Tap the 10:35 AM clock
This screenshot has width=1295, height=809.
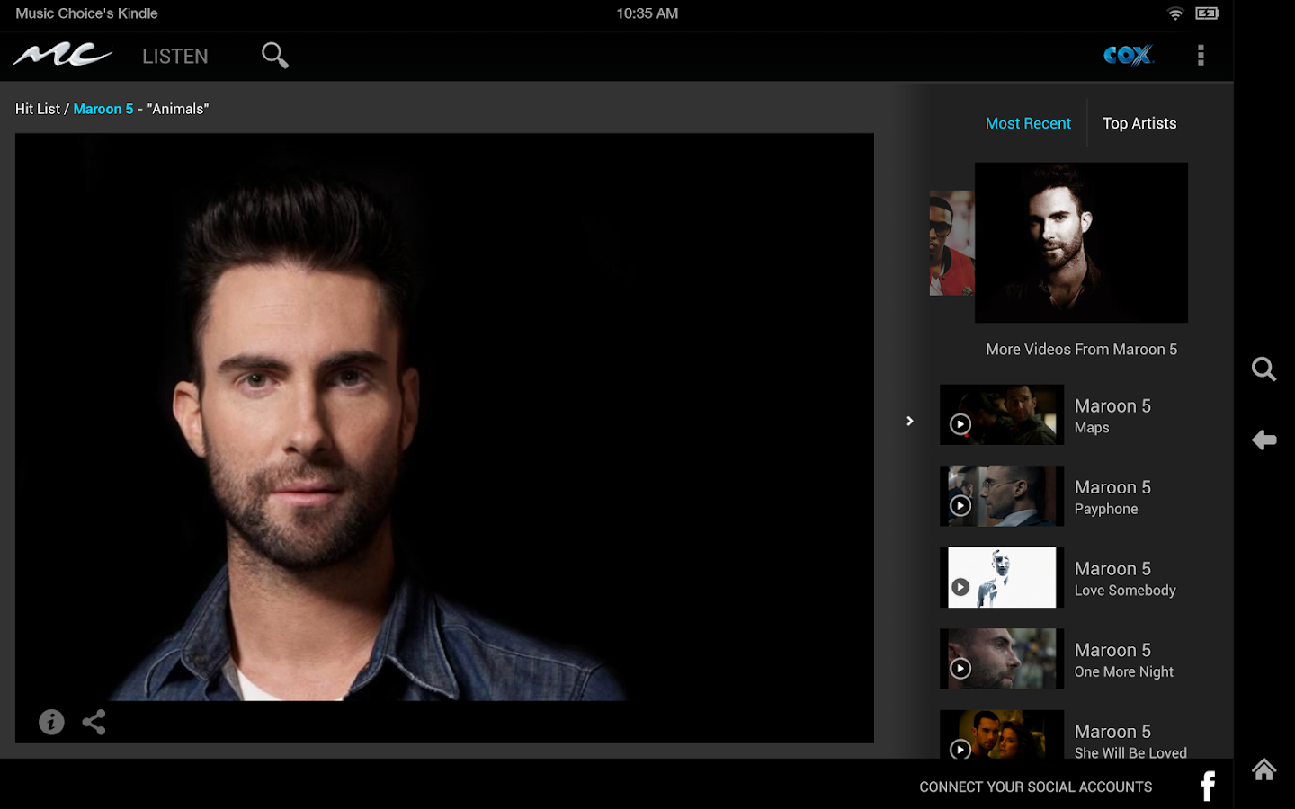(x=647, y=13)
